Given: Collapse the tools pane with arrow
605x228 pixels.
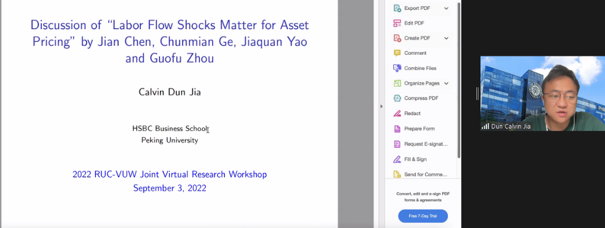Looking at the screenshot, I should pos(382,106).
